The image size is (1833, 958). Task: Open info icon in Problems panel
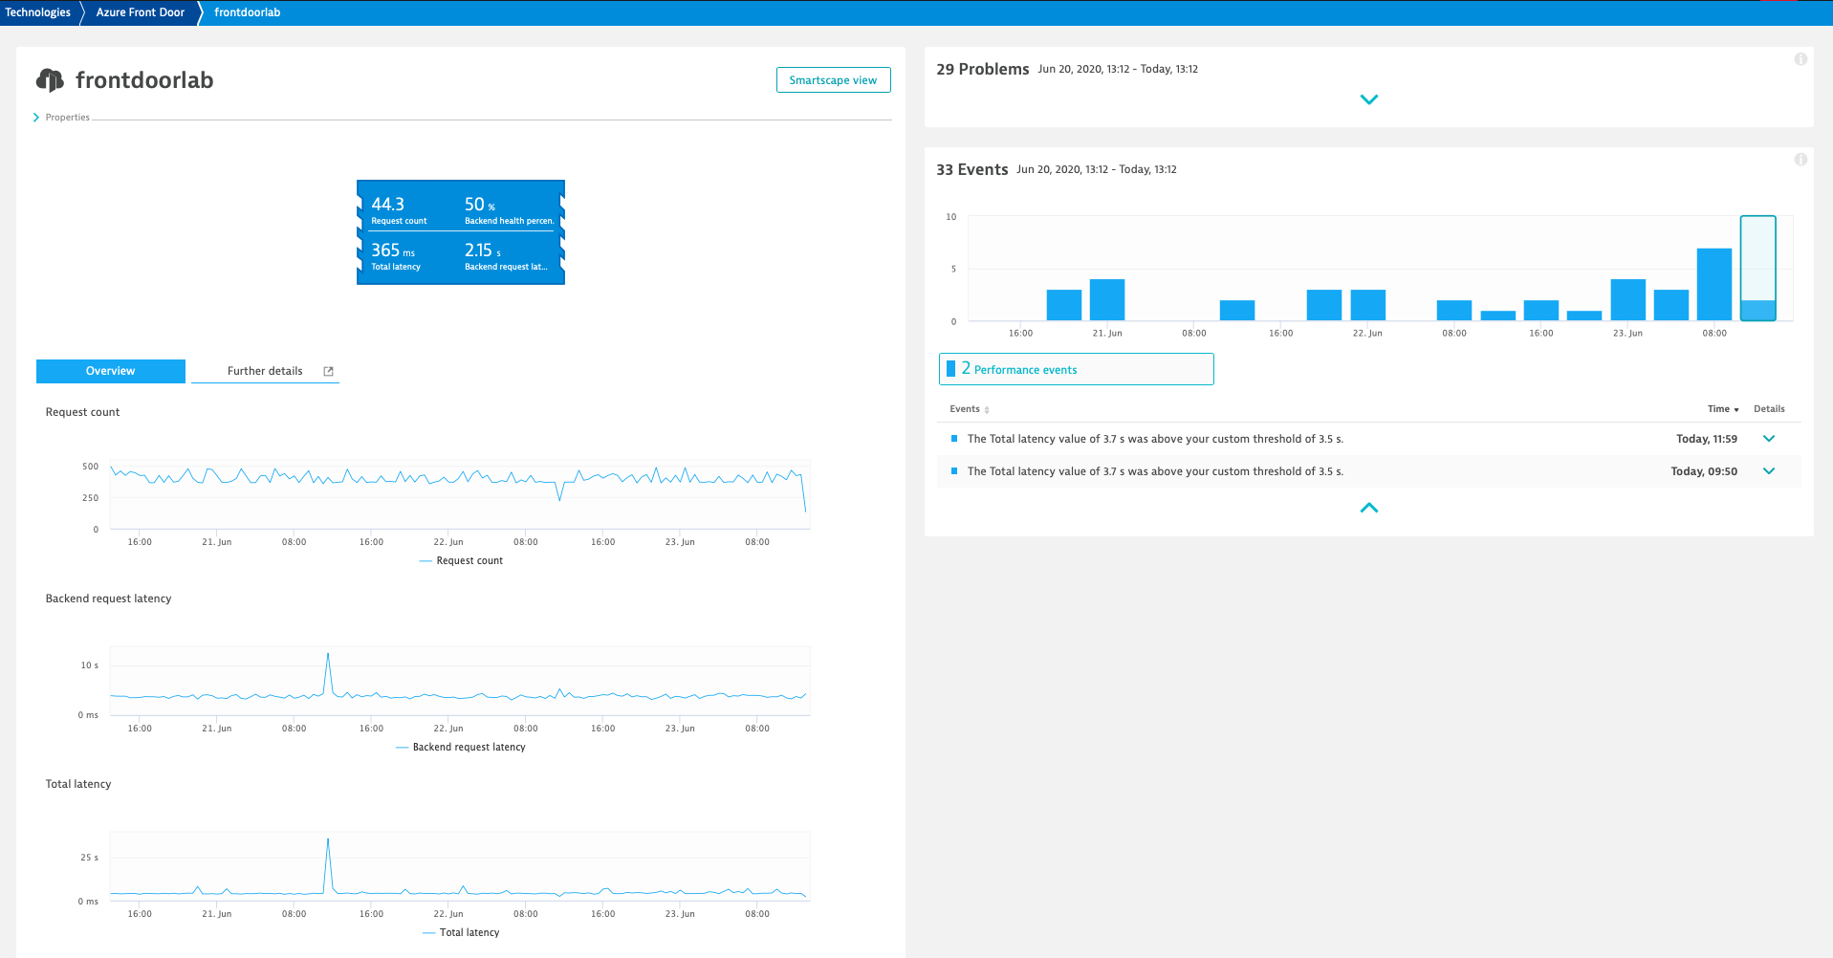coord(1800,59)
